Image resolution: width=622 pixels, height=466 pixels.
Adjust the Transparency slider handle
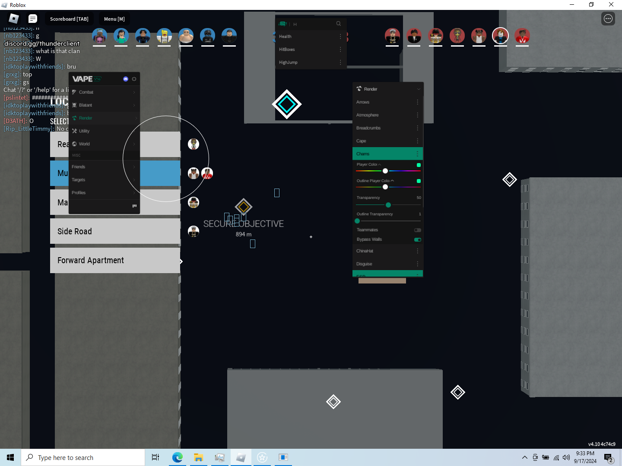(388, 205)
